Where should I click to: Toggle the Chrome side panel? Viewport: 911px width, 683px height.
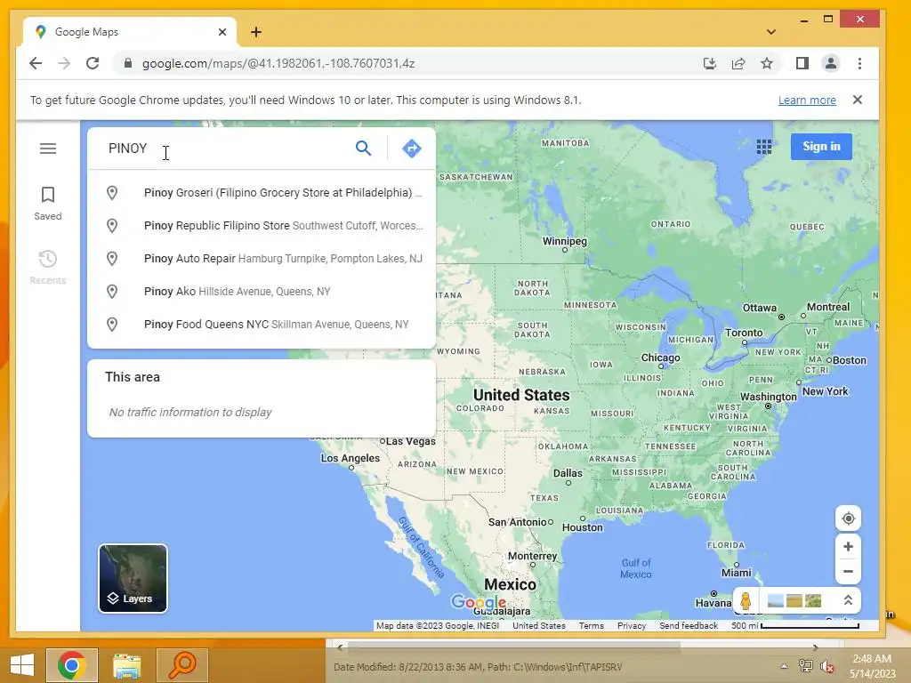(x=802, y=63)
